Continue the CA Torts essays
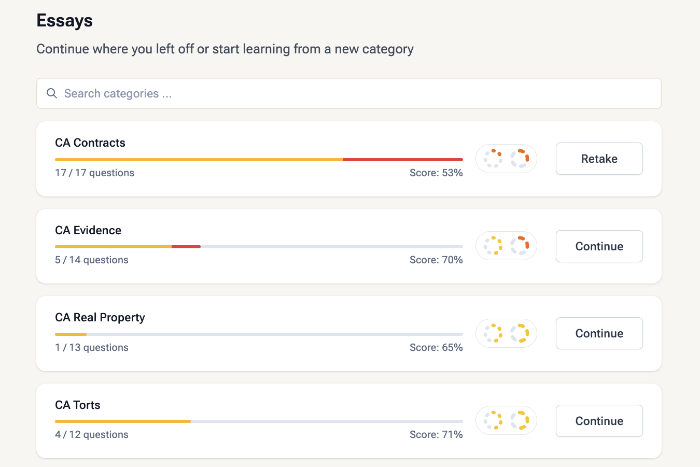This screenshot has width=700, height=467. coord(599,421)
